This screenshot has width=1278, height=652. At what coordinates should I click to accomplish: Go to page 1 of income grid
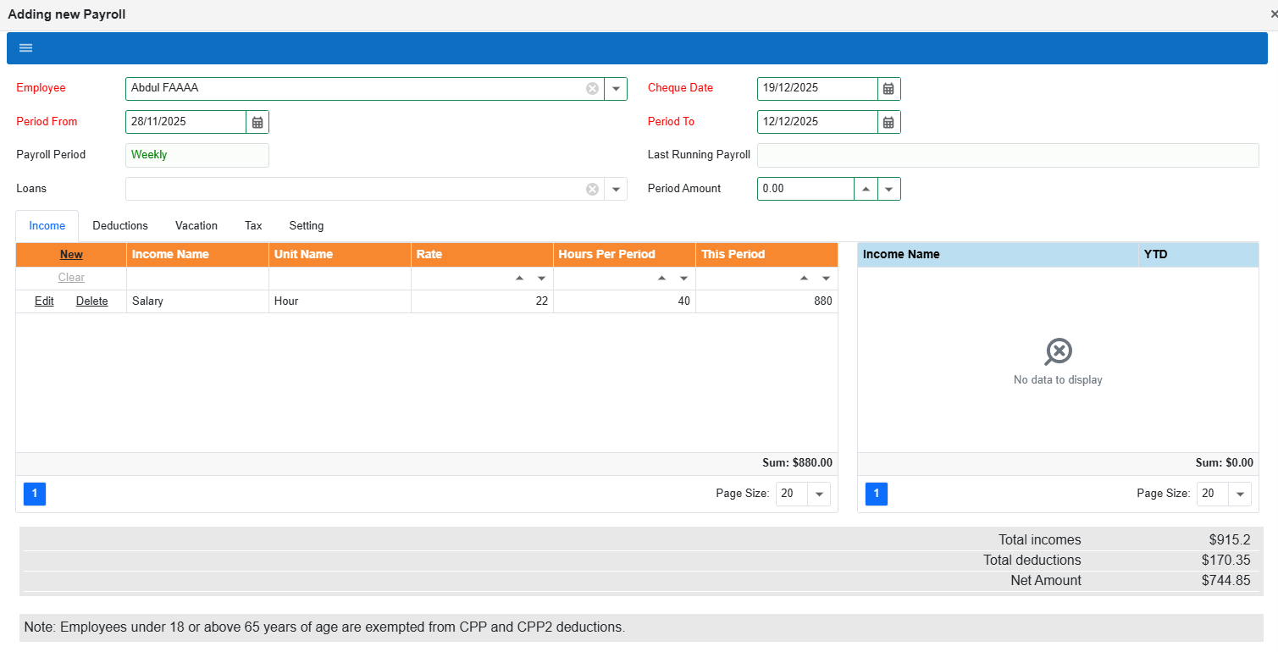(35, 495)
